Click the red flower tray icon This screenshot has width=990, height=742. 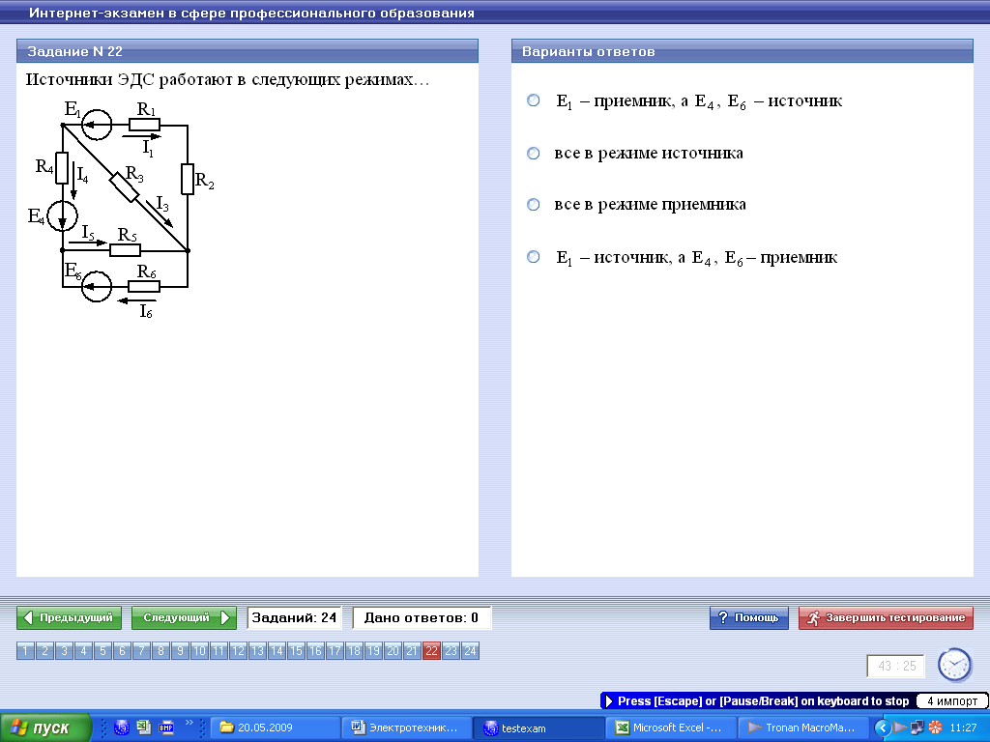tap(935, 728)
